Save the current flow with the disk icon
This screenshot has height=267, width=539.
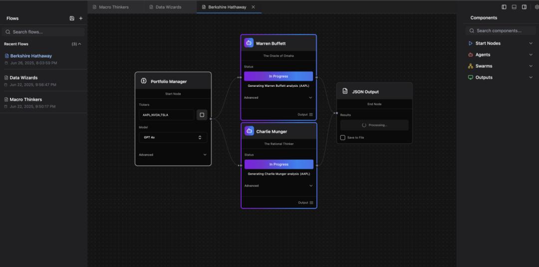(72, 18)
